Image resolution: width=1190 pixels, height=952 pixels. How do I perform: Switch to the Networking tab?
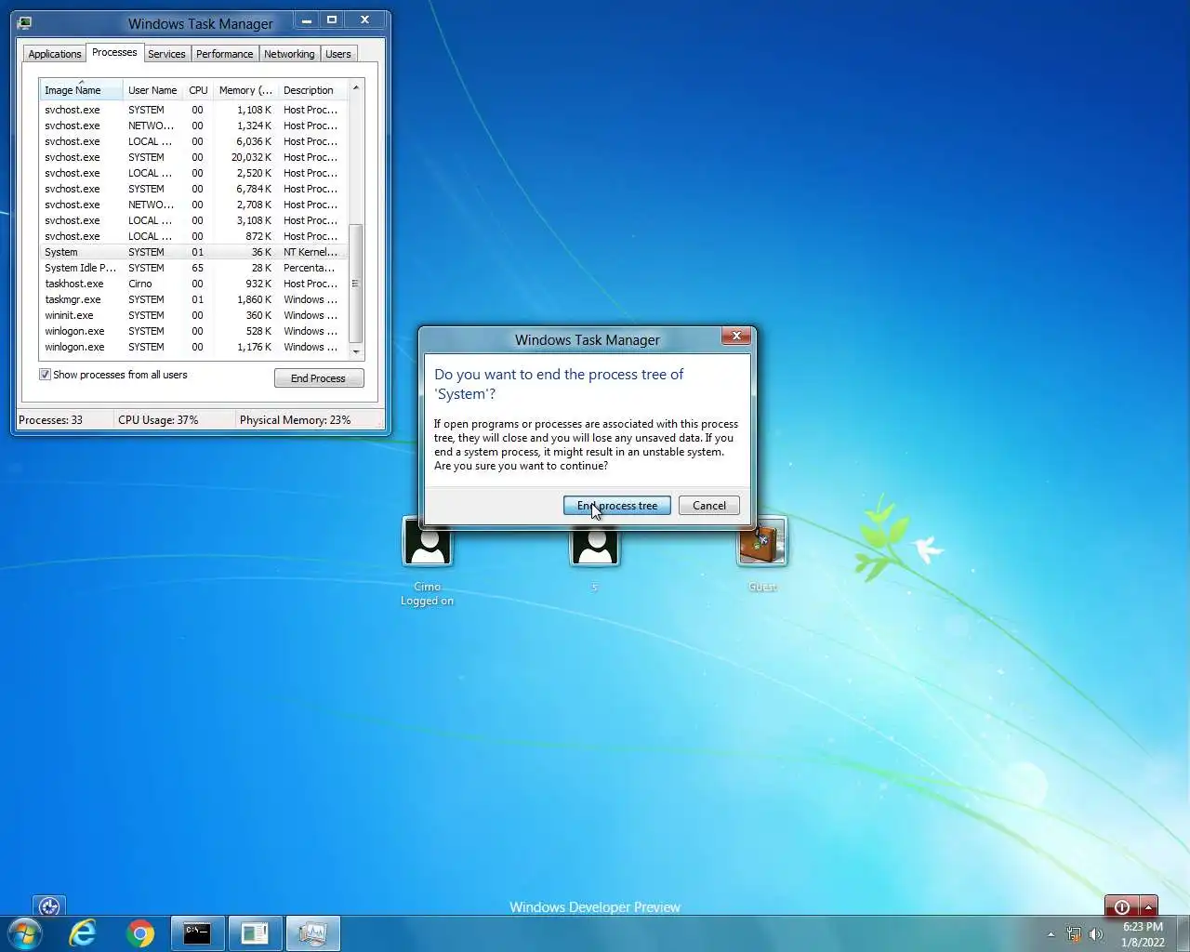point(289,54)
